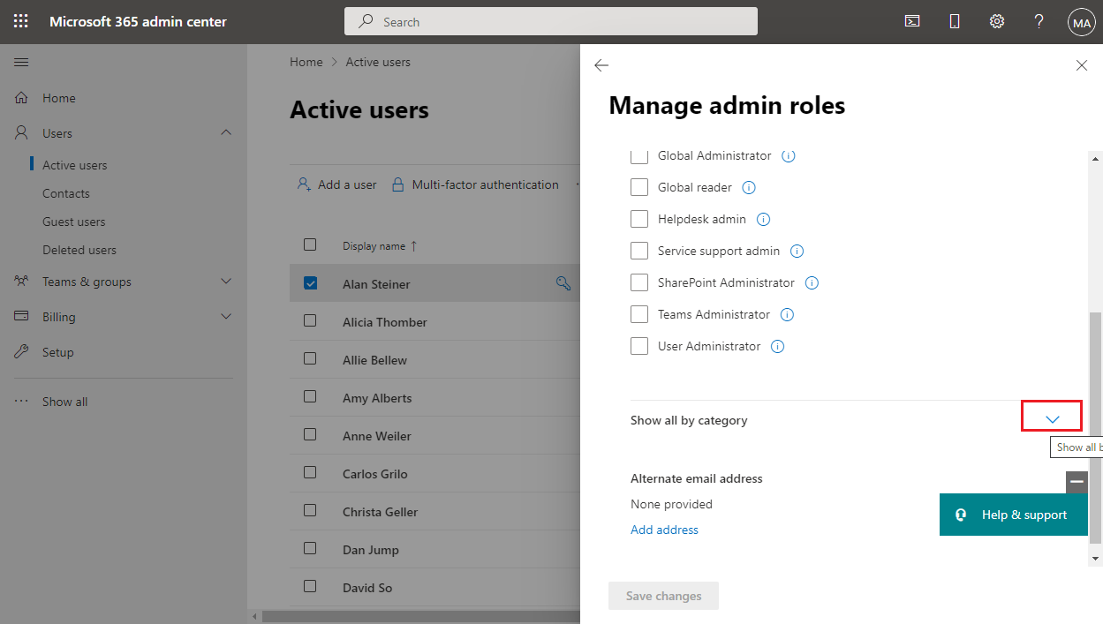
Task: Collapse the Users section in the sidebar
Action: click(x=226, y=132)
